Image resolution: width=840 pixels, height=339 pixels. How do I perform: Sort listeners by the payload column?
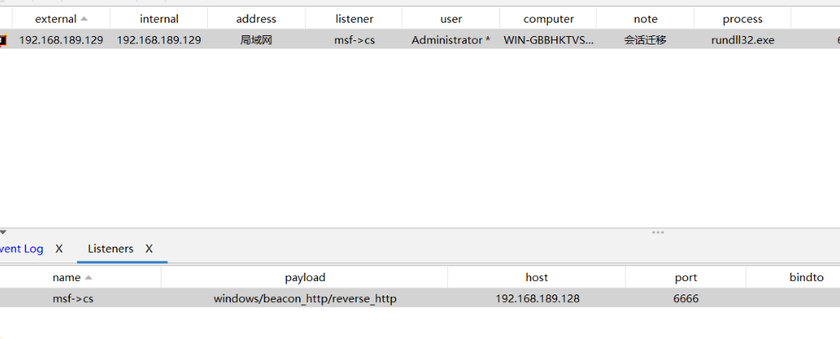pos(305,278)
